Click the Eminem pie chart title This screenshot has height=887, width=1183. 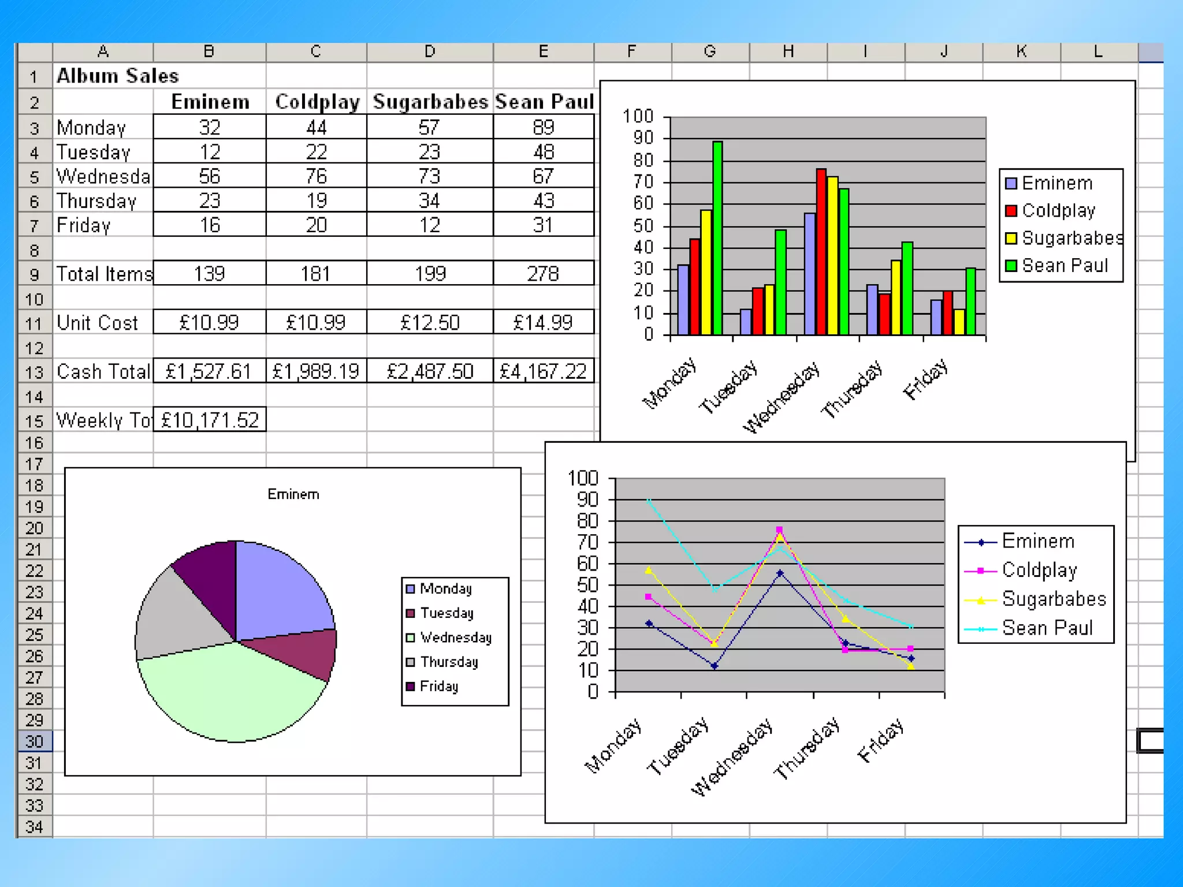tap(293, 494)
